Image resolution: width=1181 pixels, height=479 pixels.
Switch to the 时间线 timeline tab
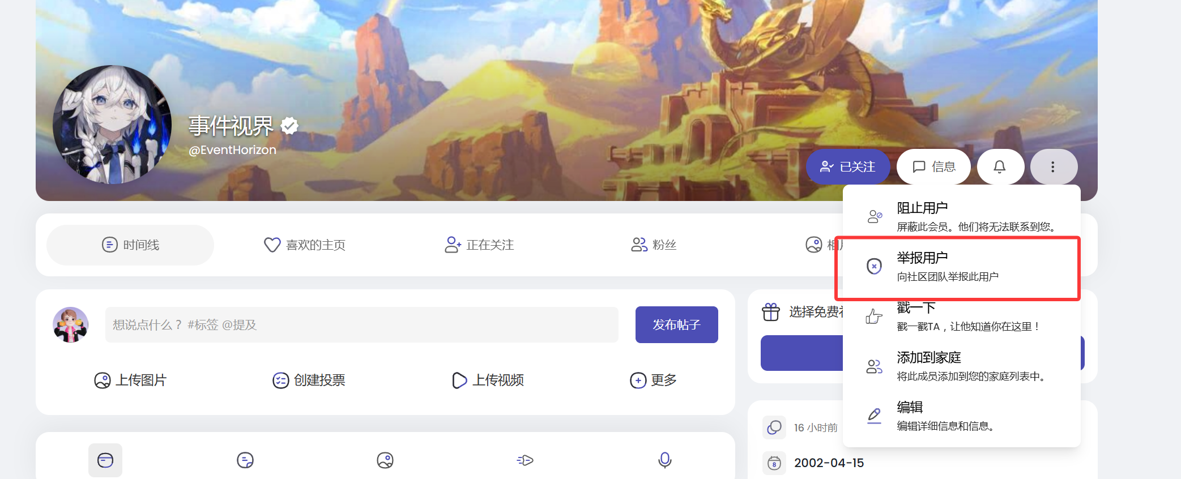click(x=130, y=245)
